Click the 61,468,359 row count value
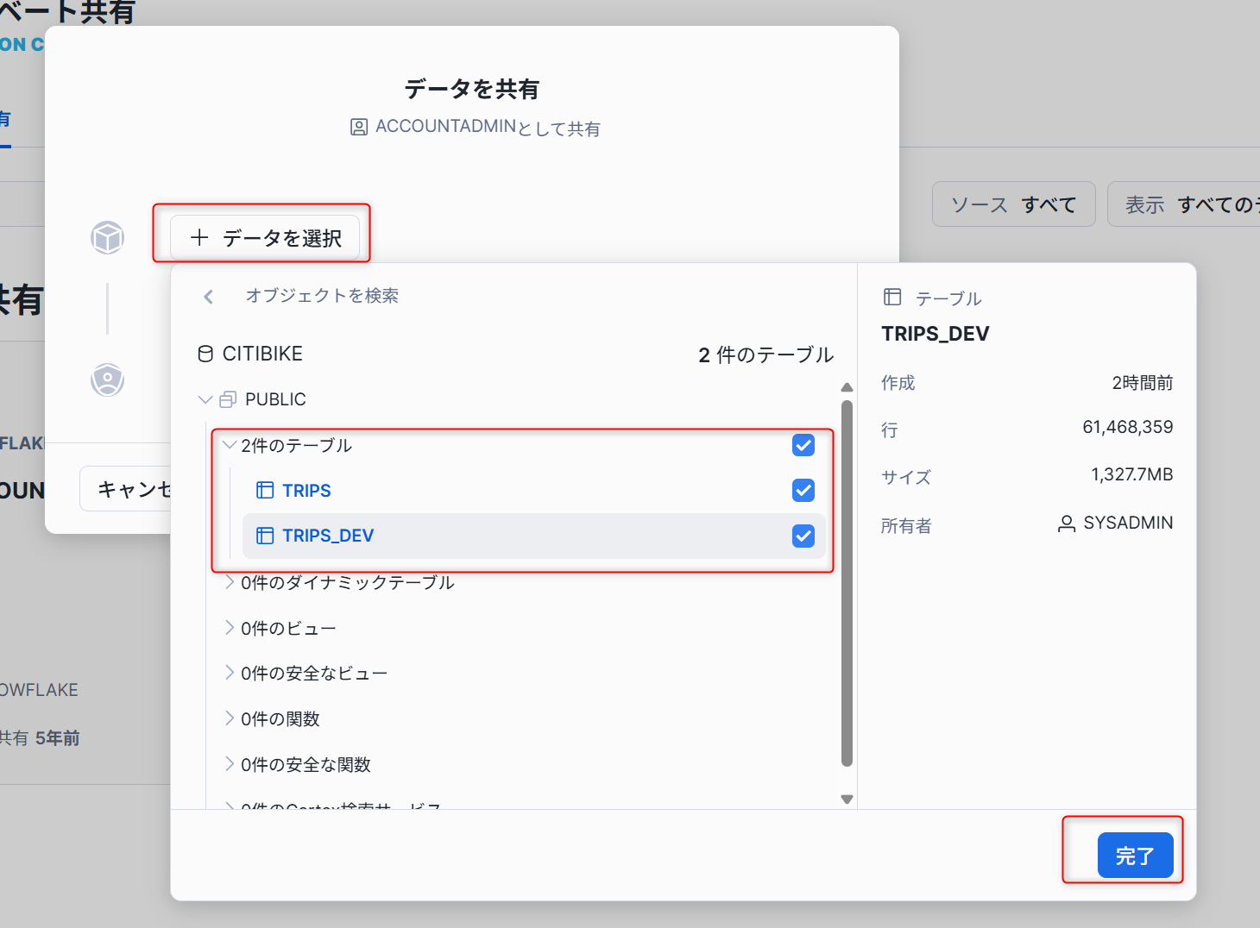The height and width of the screenshot is (928, 1260). (x=1127, y=427)
